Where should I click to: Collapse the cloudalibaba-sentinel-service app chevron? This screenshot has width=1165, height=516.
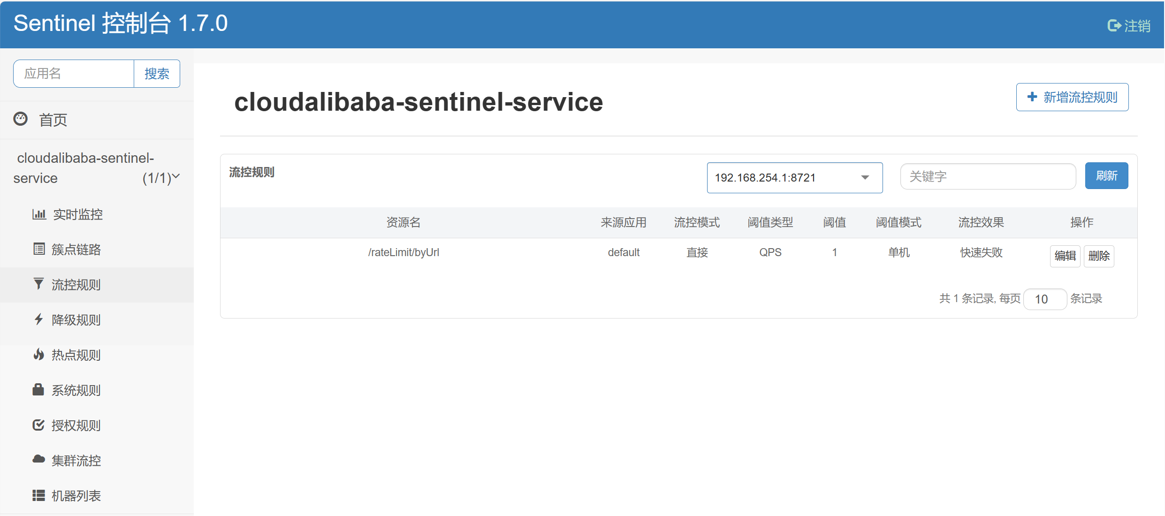click(x=176, y=176)
